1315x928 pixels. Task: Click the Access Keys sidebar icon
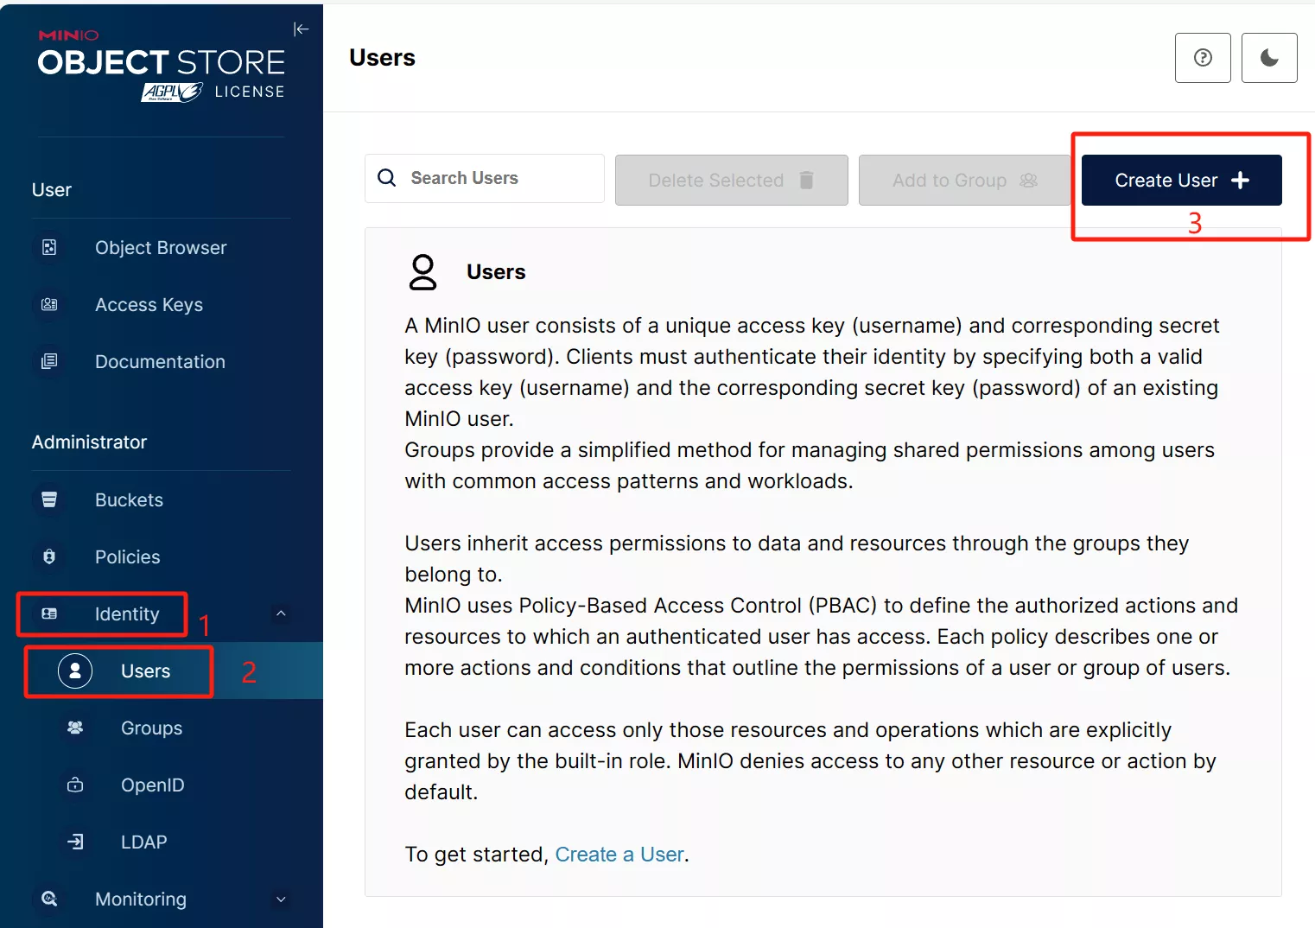(x=49, y=305)
